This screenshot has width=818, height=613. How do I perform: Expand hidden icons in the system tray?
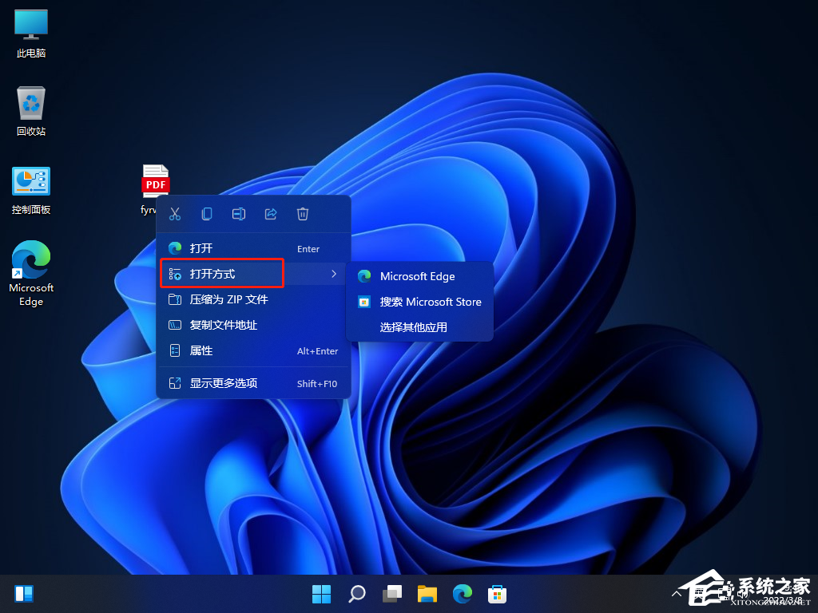click(x=677, y=594)
